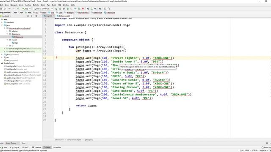Open the Android project view dropdown

coord(6,16)
